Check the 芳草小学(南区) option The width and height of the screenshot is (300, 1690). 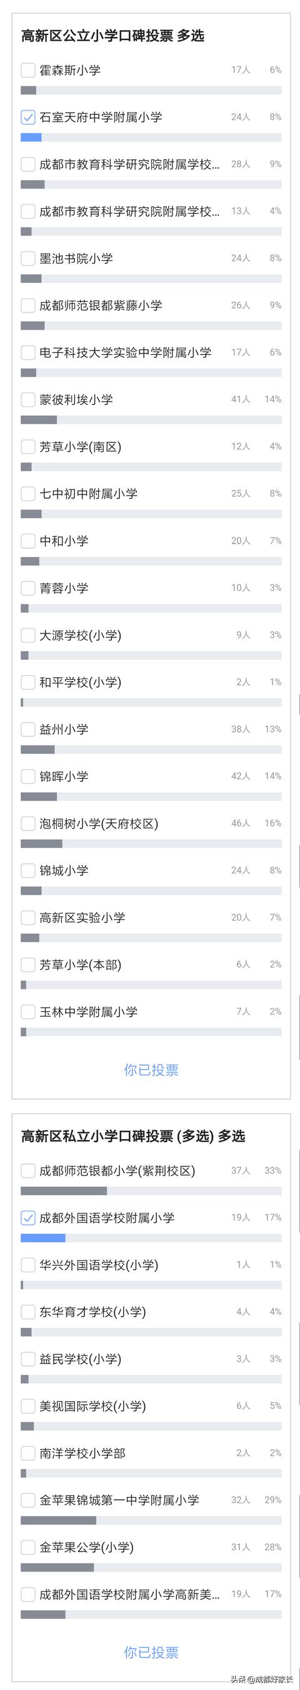(28, 447)
